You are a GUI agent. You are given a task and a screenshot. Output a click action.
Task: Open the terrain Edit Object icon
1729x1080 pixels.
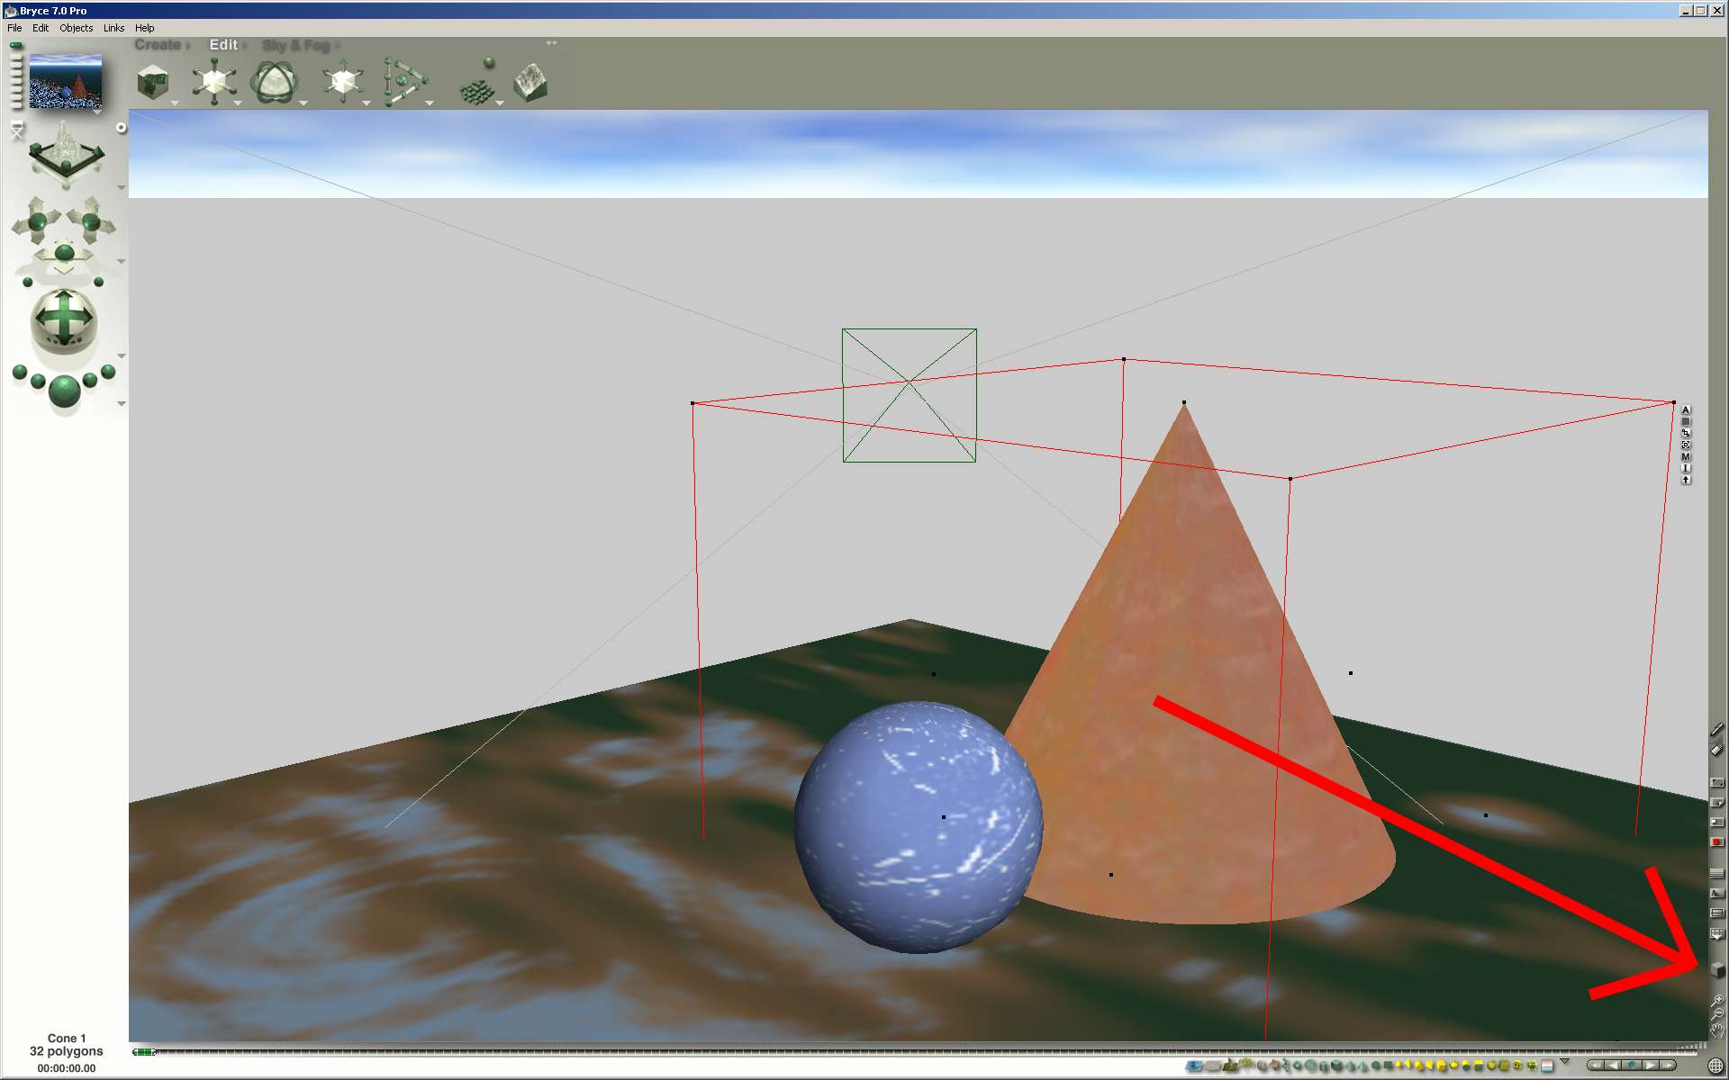(x=530, y=83)
